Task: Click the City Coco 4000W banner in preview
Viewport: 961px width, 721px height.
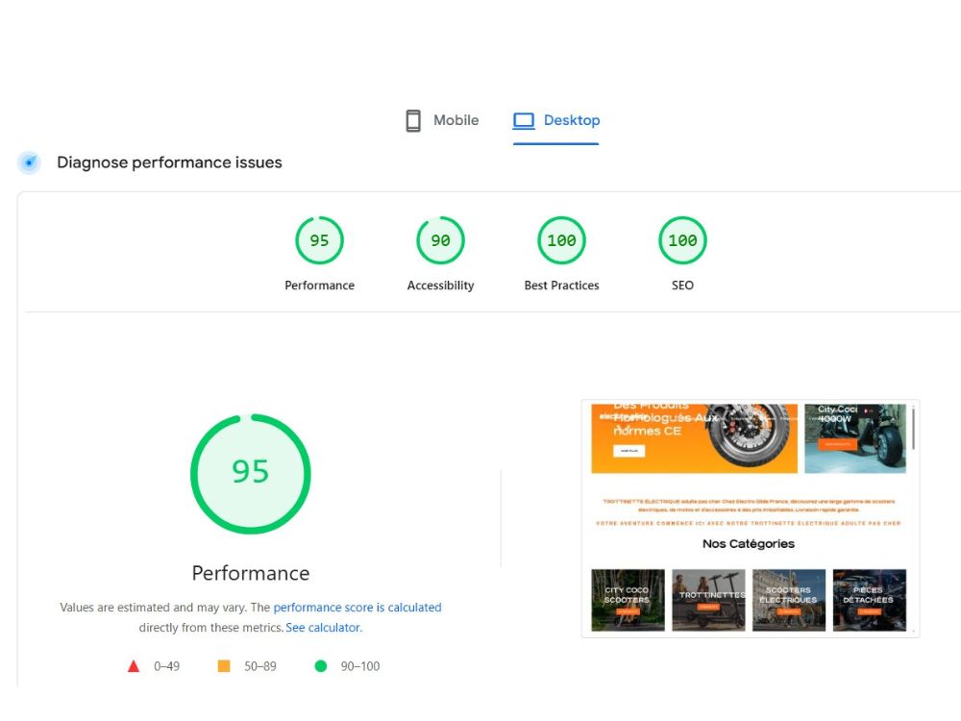Action: tap(855, 438)
